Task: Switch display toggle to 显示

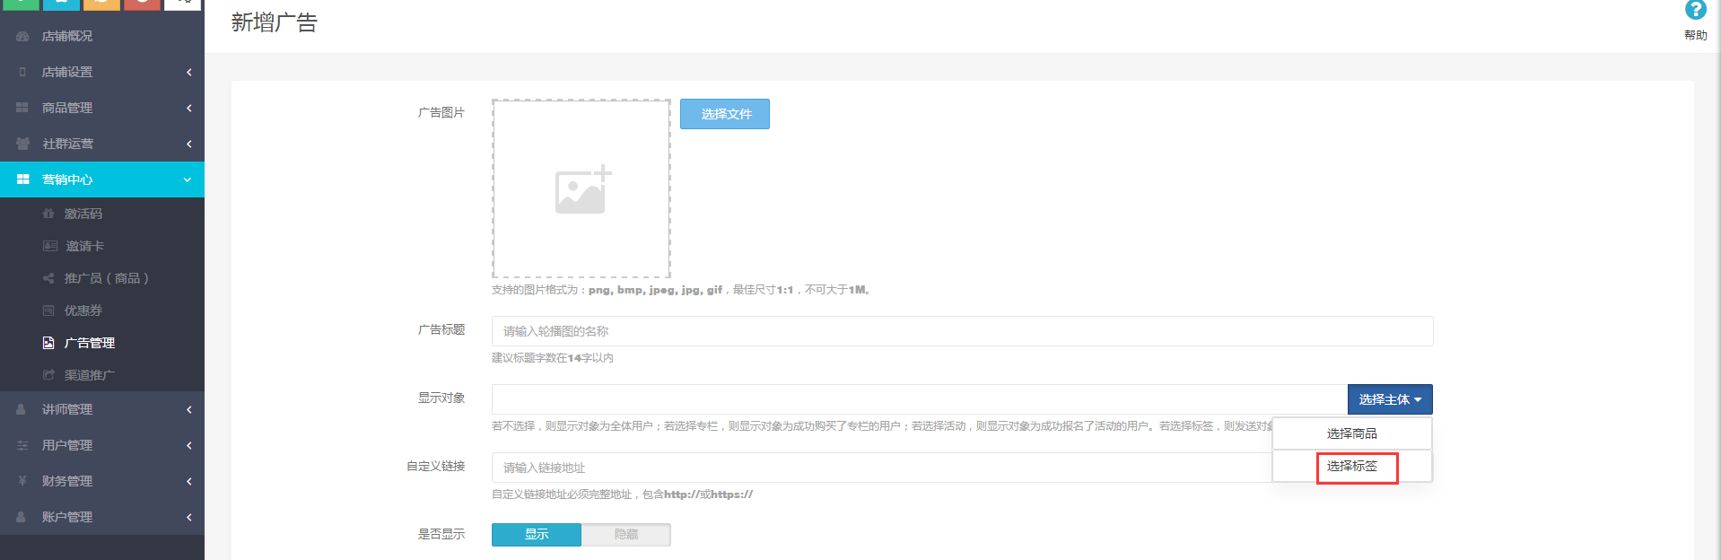Action: pyautogui.click(x=537, y=535)
